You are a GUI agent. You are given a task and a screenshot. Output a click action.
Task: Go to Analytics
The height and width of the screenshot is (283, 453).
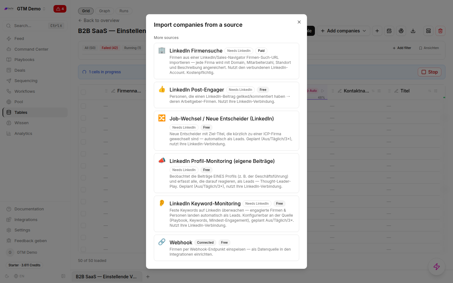(35, 133)
